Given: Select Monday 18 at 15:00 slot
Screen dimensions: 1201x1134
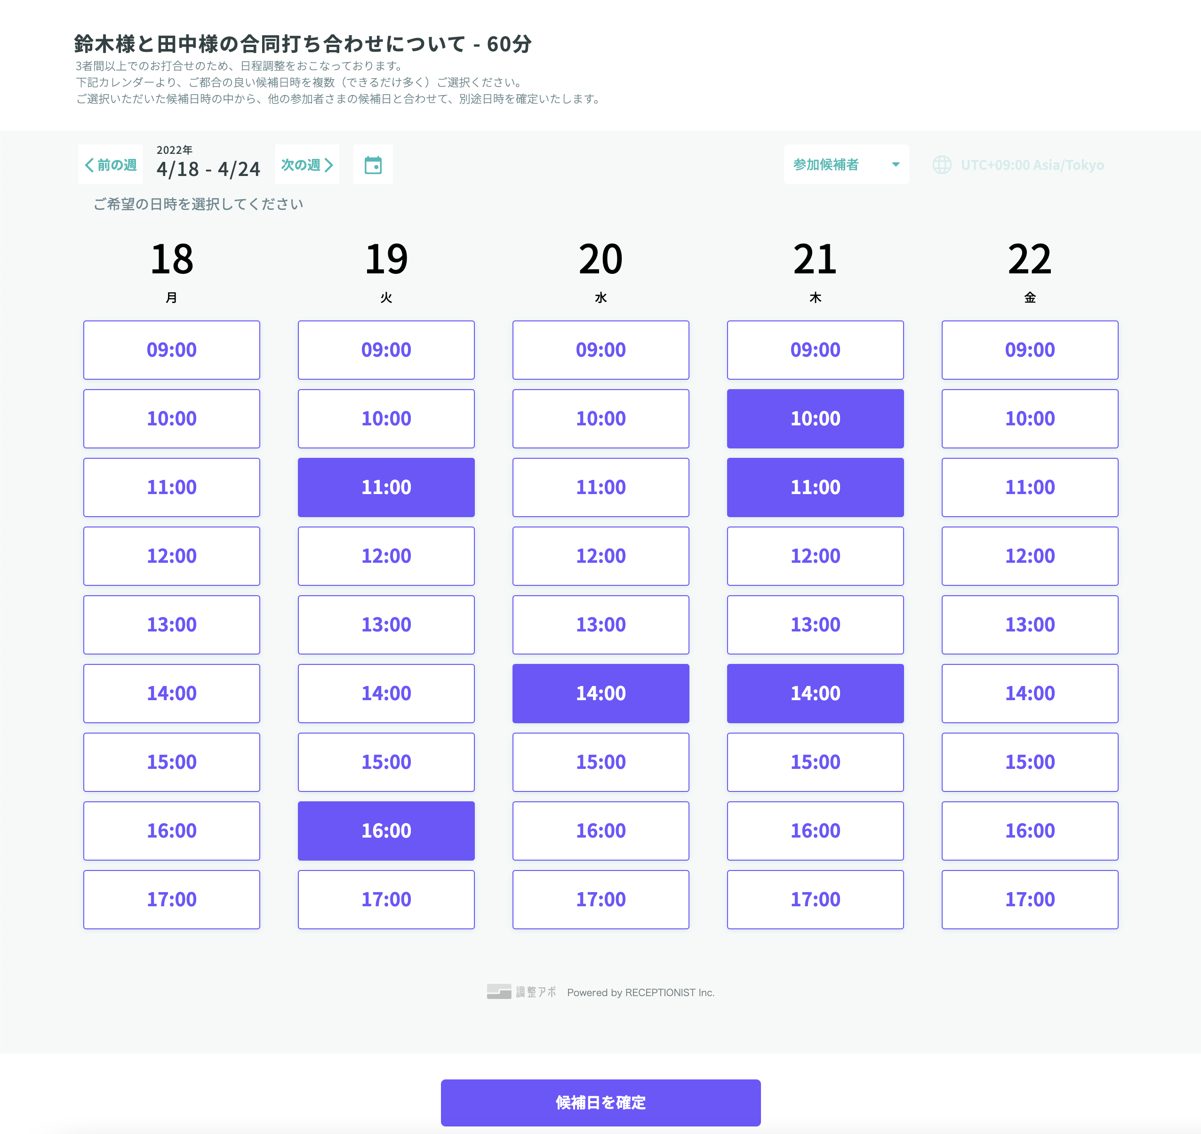Looking at the screenshot, I should [172, 762].
